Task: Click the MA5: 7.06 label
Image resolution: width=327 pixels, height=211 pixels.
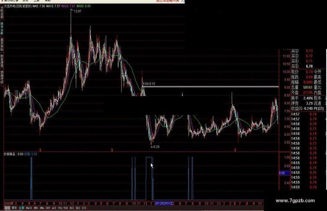Action: (x=39, y=6)
